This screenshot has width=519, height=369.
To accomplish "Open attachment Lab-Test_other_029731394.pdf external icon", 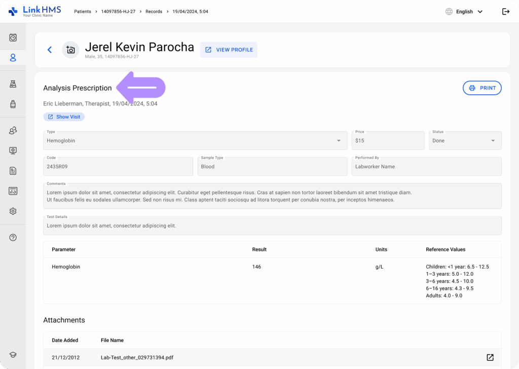I will (x=490, y=357).
